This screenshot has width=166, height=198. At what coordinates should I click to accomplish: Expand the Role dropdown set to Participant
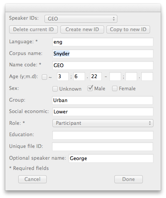103,123
